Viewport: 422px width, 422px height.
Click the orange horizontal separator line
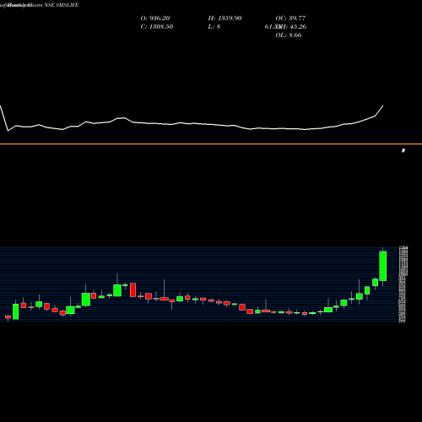click(211, 144)
